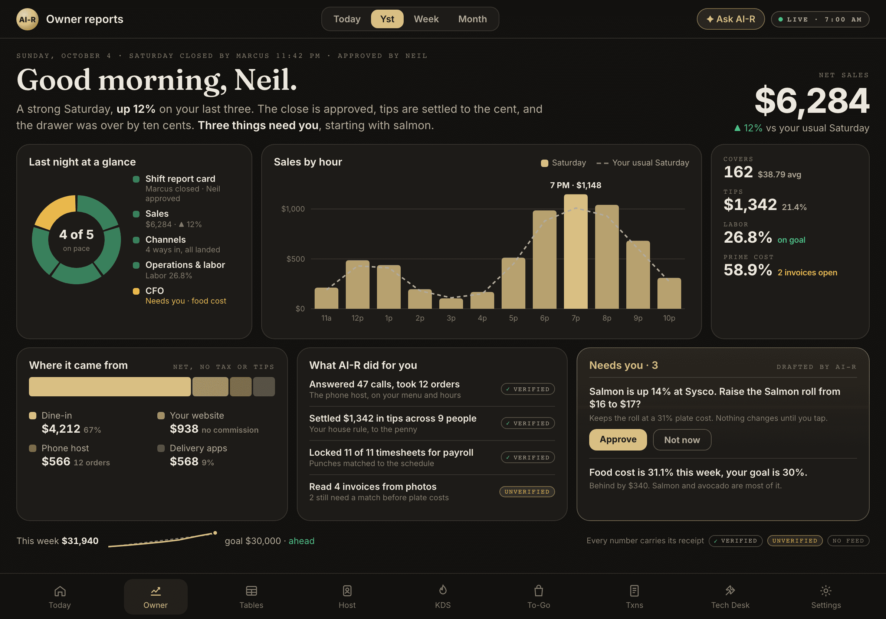Click the 4 of 5 on pace donut
The image size is (886, 619).
pyautogui.click(x=76, y=240)
